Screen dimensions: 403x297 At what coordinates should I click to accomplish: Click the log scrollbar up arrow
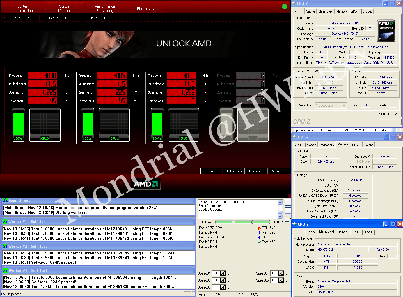280,202
